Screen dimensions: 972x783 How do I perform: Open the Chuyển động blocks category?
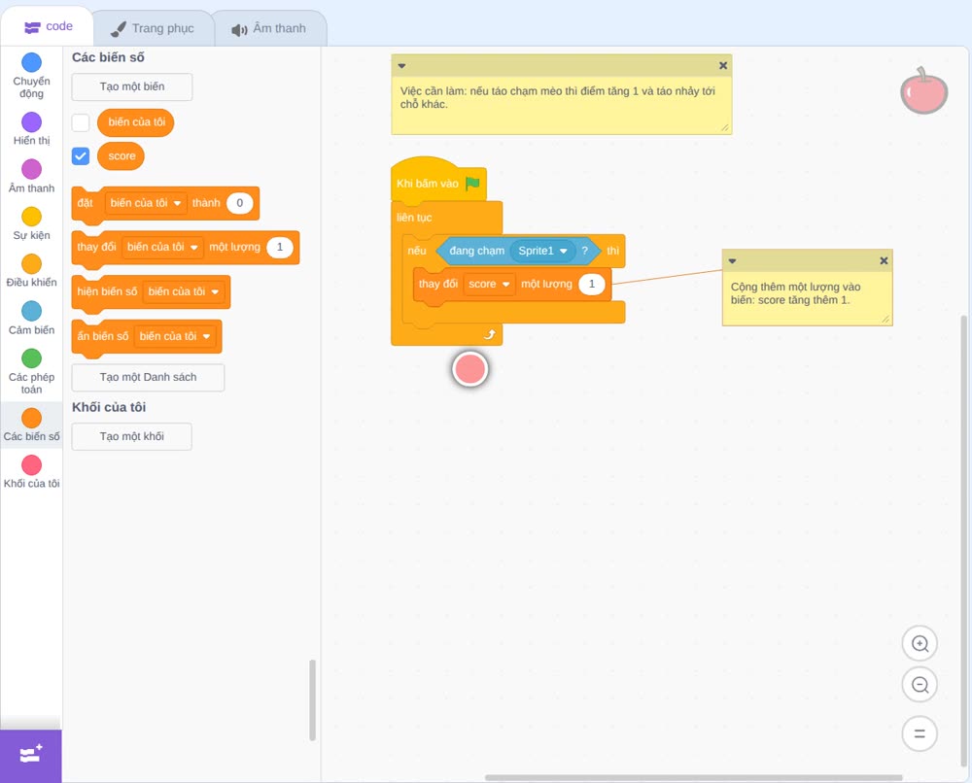[31, 75]
